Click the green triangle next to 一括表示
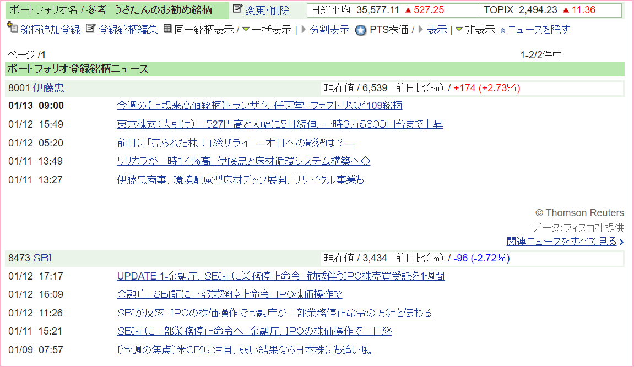The width and height of the screenshot is (634, 367). tap(246, 30)
